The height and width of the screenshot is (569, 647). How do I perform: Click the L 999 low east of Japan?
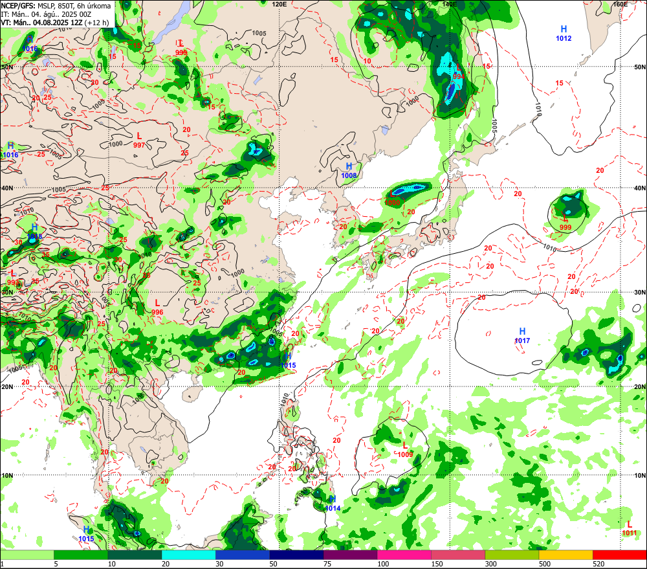click(565, 223)
